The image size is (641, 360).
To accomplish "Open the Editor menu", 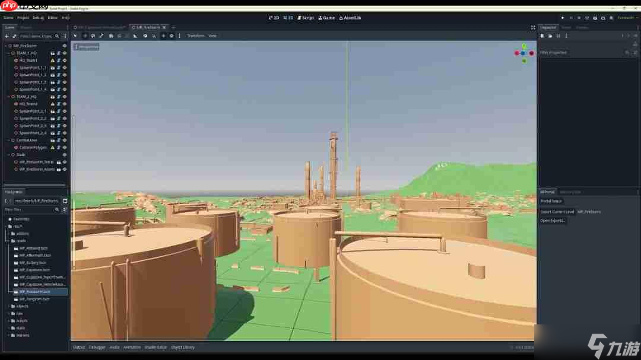I will point(52,18).
